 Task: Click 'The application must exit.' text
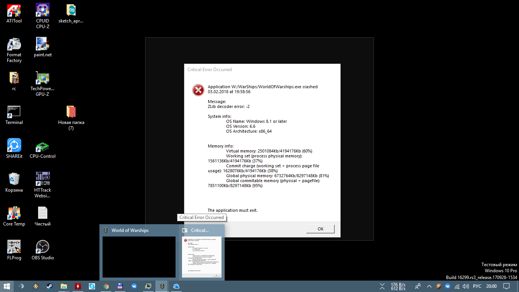tap(233, 210)
